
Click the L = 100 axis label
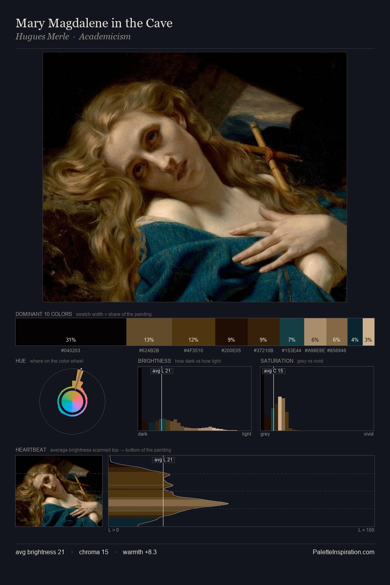tap(366, 530)
